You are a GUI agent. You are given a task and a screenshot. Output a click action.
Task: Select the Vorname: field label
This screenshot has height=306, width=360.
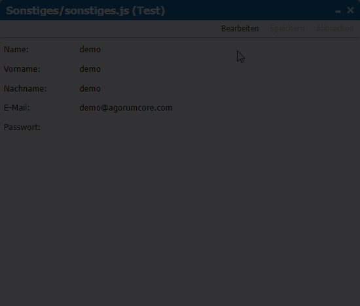click(22, 69)
